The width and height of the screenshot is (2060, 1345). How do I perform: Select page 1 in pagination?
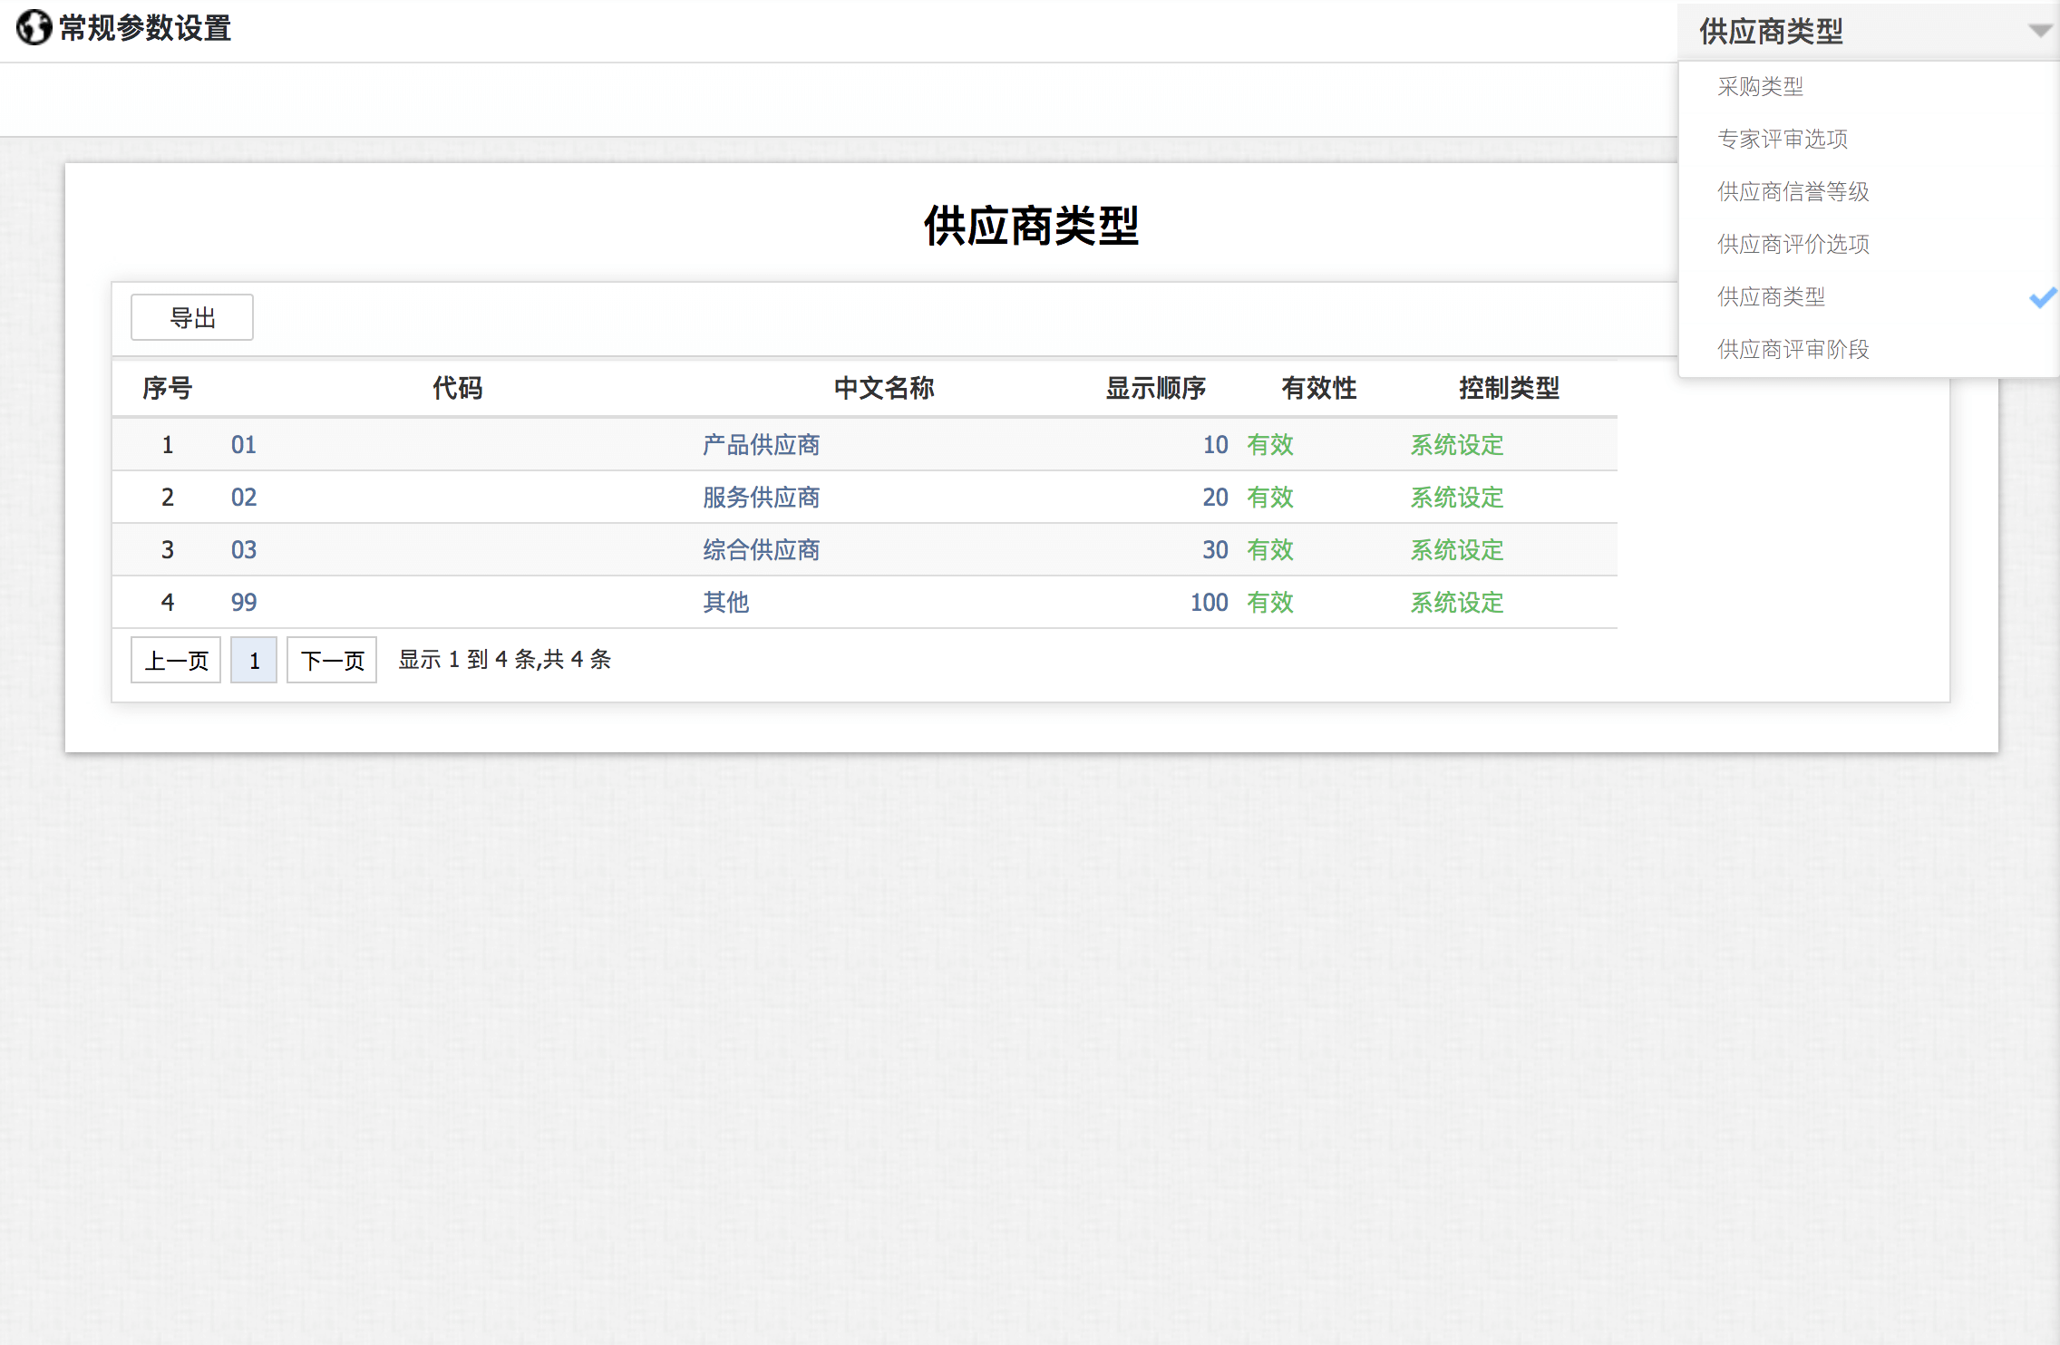tap(254, 661)
